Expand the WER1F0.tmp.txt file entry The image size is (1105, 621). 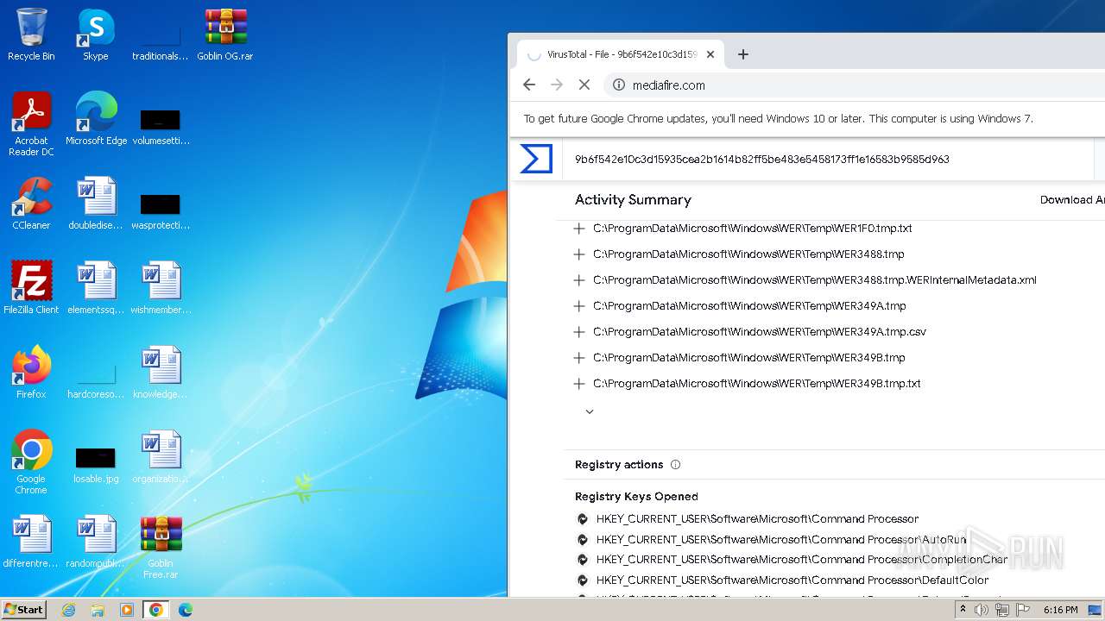(x=579, y=229)
